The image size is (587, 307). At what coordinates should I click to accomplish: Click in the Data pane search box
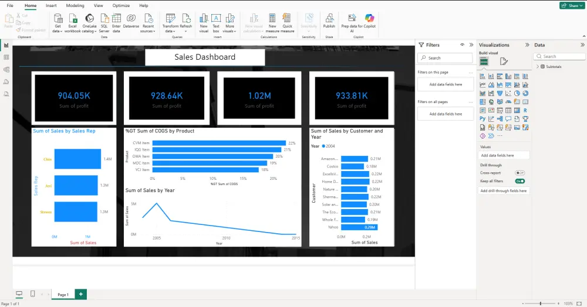559,56
